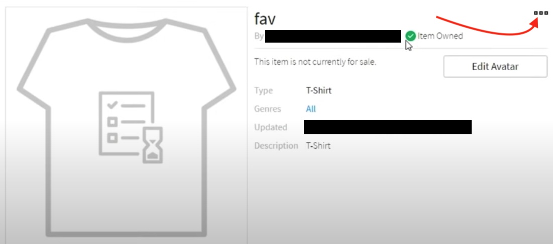The height and width of the screenshot is (244, 553).
Task: Click the Description field label
Action: click(x=276, y=146)
